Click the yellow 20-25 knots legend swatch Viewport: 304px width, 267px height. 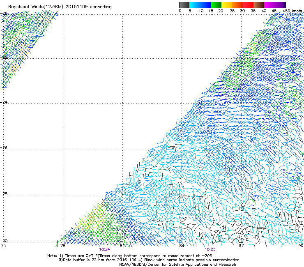click(227, 5)
